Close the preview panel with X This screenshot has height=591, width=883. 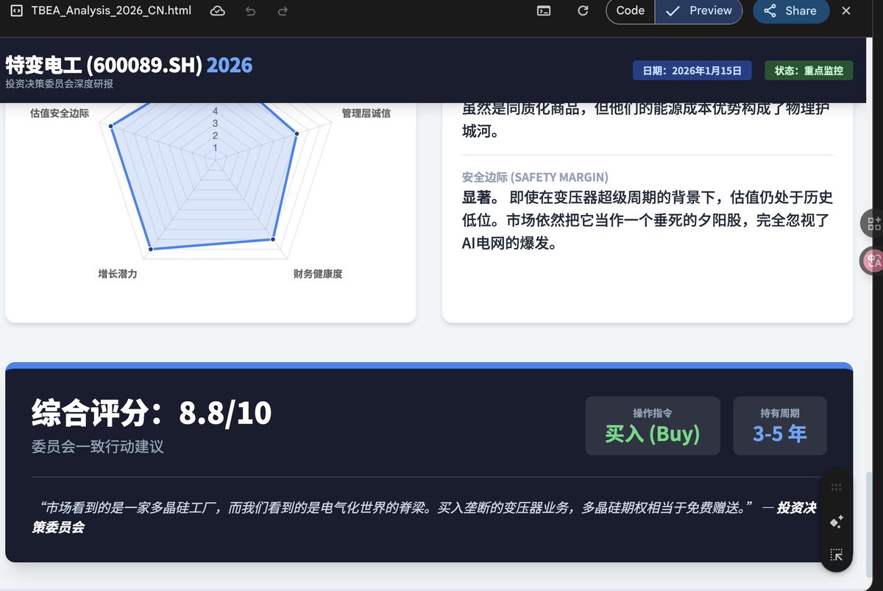point(846,11)
